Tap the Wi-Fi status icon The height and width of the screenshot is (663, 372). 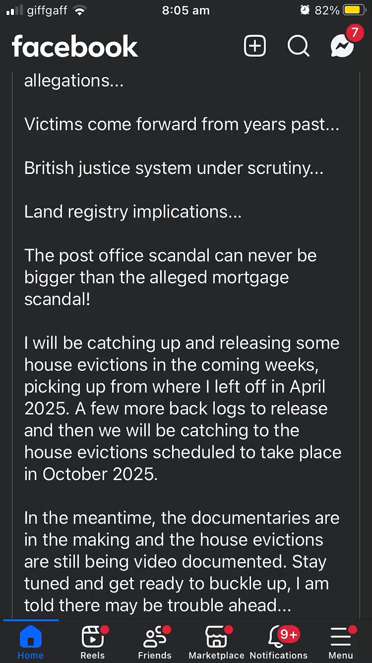[x=80, y=10]
